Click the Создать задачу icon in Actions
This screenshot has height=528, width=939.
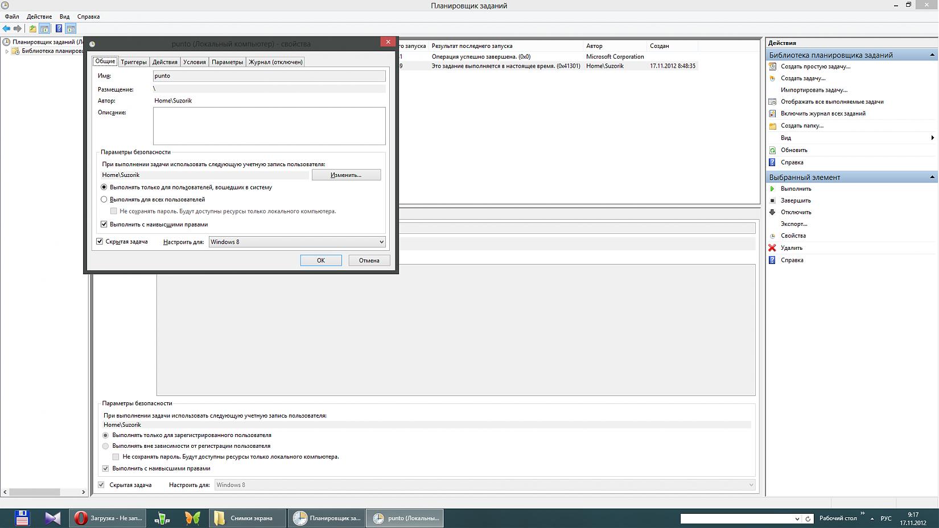pyautogui.click(x=772, y=78)
